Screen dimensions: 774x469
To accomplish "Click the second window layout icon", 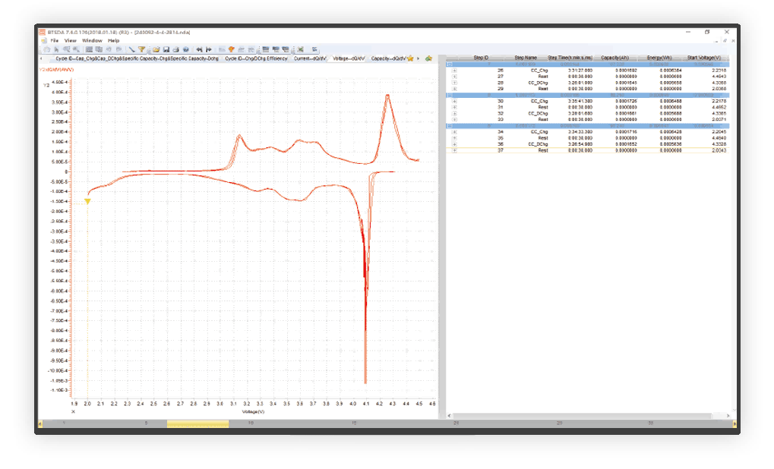I will 276,49.
